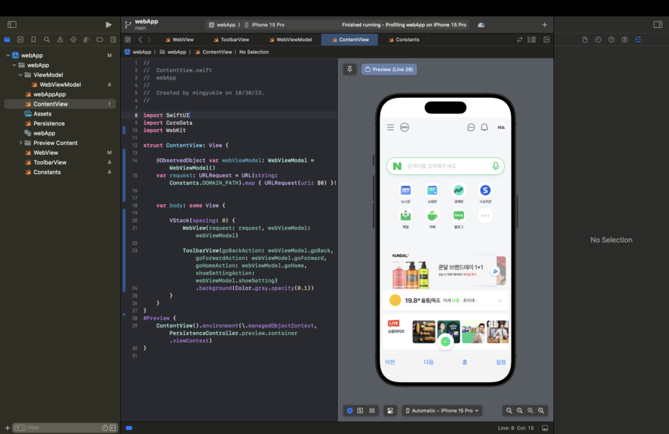Screen dimensions: 669x434
Task: Go forward in editor history
Action: pos(149,40)
